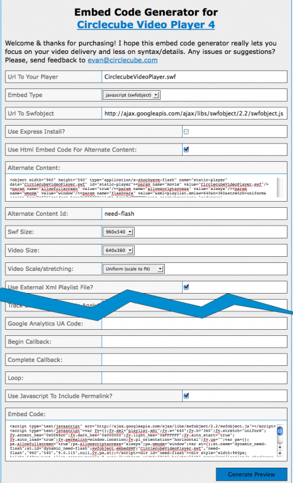This screenshot has height=483, width=293.
Task: Click the Begin Callback input field
Action: [x=194, y=341]
